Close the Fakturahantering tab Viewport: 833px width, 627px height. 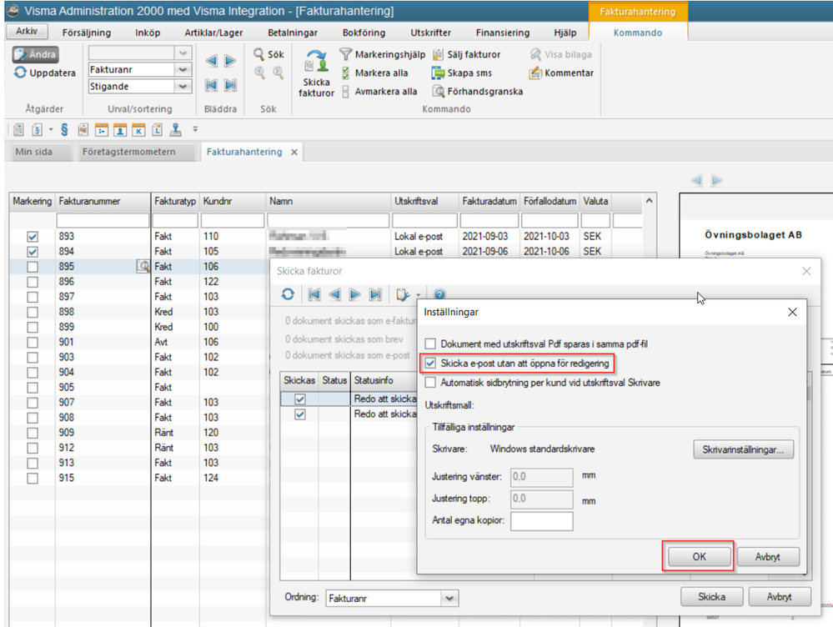click(294, 153)
